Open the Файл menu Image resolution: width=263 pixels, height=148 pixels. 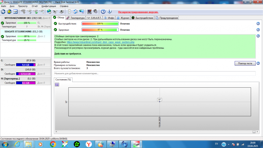(x=4, y=6)
